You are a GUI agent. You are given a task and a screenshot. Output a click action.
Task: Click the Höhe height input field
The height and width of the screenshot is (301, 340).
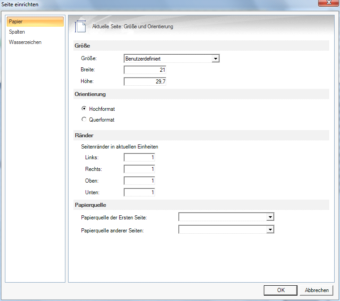[145, 81]
